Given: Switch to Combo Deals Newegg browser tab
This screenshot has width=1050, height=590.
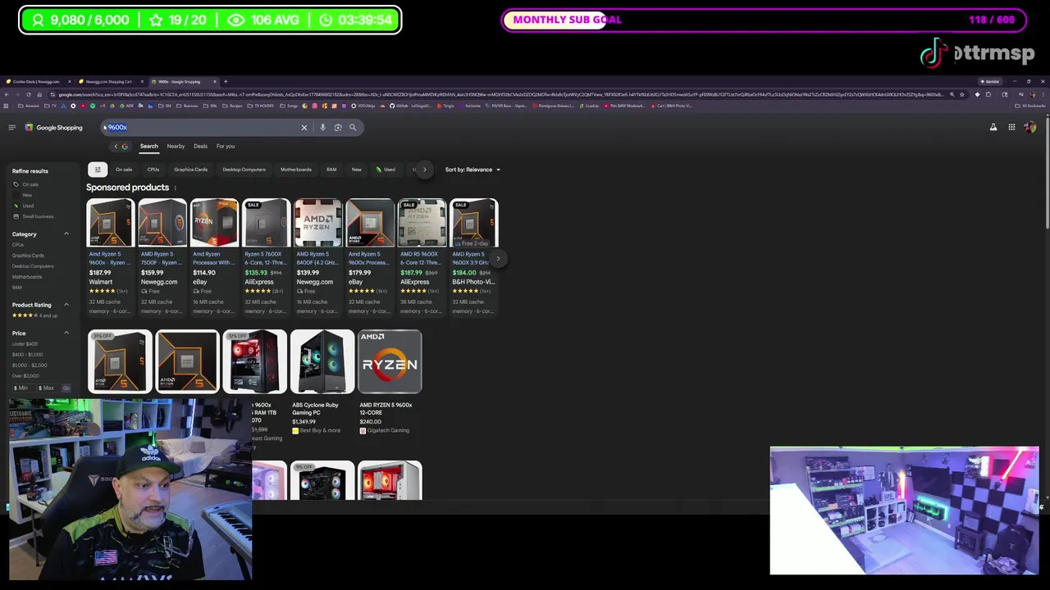Looking at the screenshot, I should click(36, 82).
